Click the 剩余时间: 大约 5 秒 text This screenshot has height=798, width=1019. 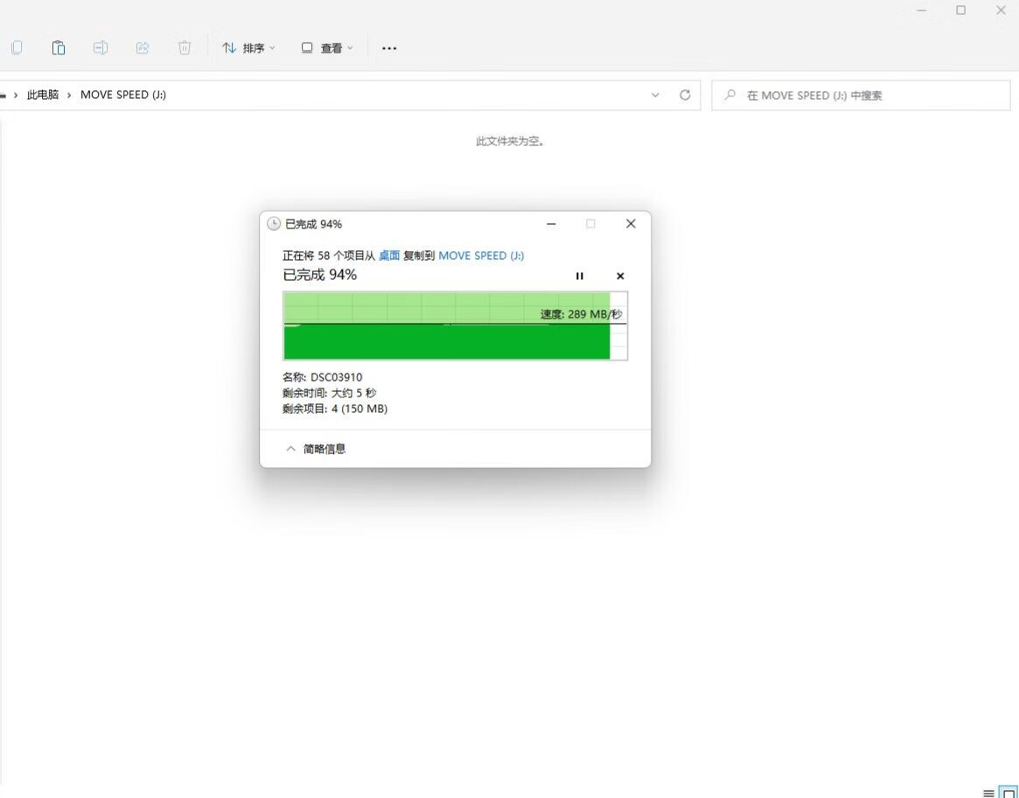tap(329, 393)
